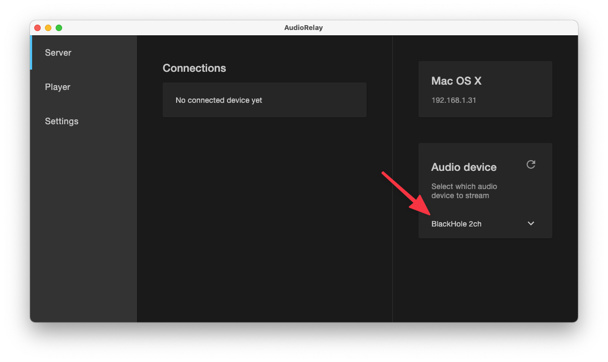Click the 192.168.1.31 IP address
Viewport: 608px width, 362px height.
pyautogui.click(x=454, y=100)
